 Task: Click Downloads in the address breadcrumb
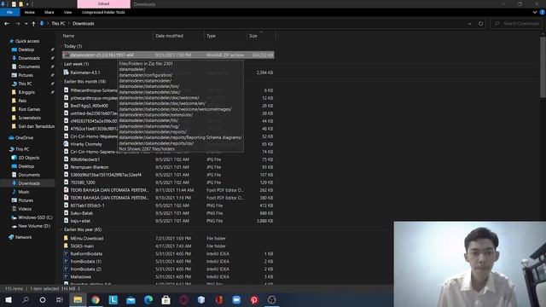[x=84, y=24]
